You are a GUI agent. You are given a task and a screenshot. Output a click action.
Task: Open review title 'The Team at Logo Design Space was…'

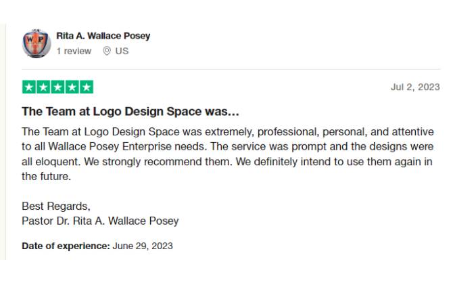tap(130, 112)
